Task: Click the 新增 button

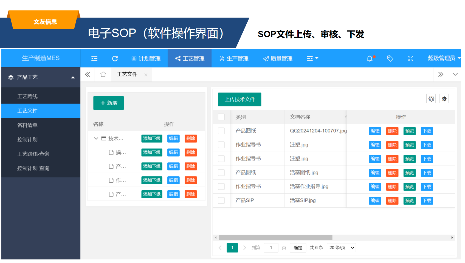Action: point(109,103)
